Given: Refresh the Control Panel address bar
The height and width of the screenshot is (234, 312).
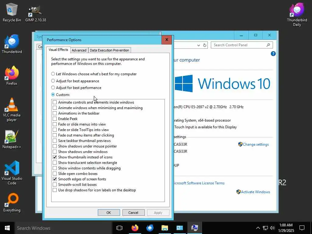Looking at the screenshot, I should [x=204, y=45].
